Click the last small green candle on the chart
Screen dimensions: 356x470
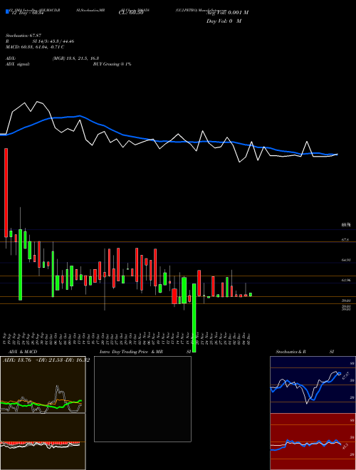pos(251,295)
